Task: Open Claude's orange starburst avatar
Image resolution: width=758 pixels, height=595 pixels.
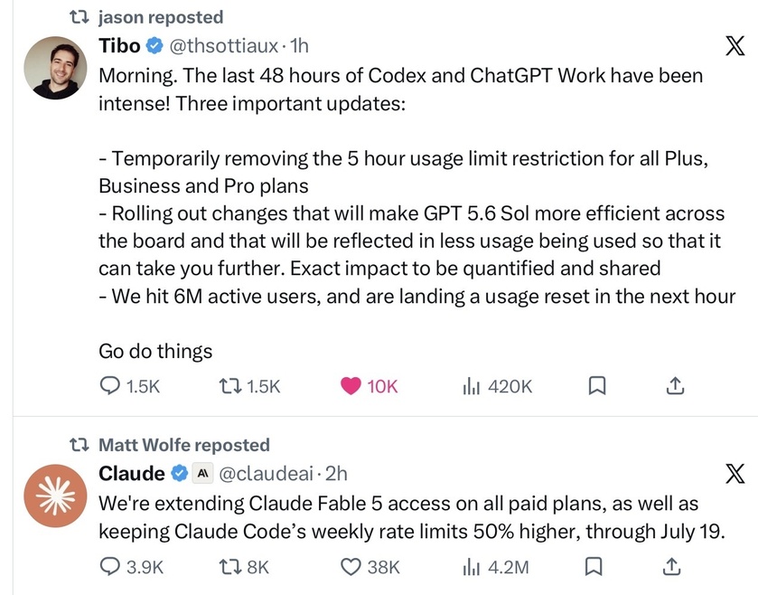Action: point(56,496)
